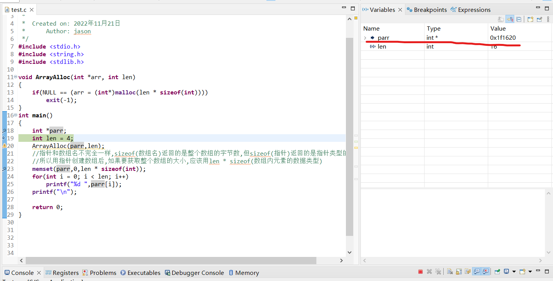Switch to the Expressions tab
The width and height of the screenshot is (553, 281).
(x=471, y=10)
